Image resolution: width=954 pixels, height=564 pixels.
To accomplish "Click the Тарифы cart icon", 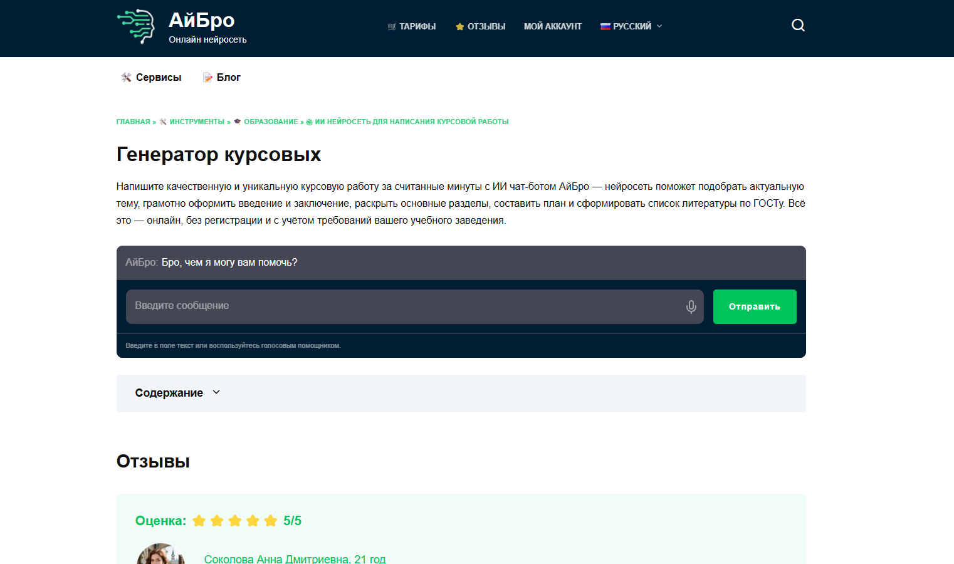I will click(x=392, y=27).
